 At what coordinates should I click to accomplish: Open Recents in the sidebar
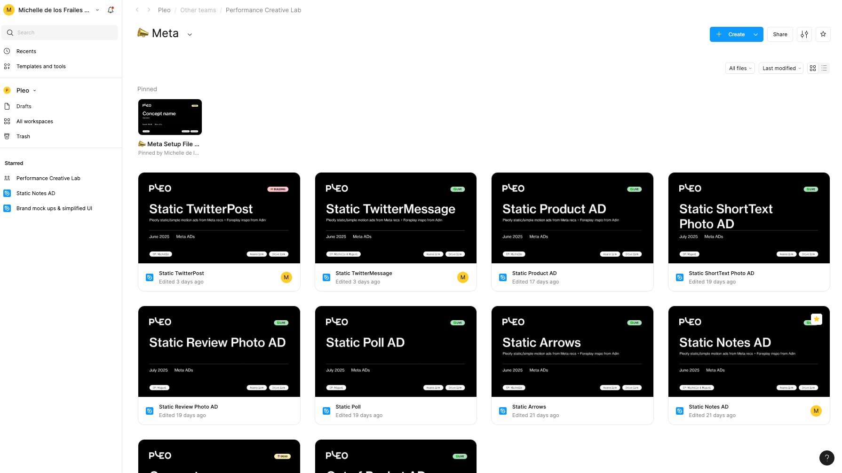pyautogui.click(x=26, y=51)
